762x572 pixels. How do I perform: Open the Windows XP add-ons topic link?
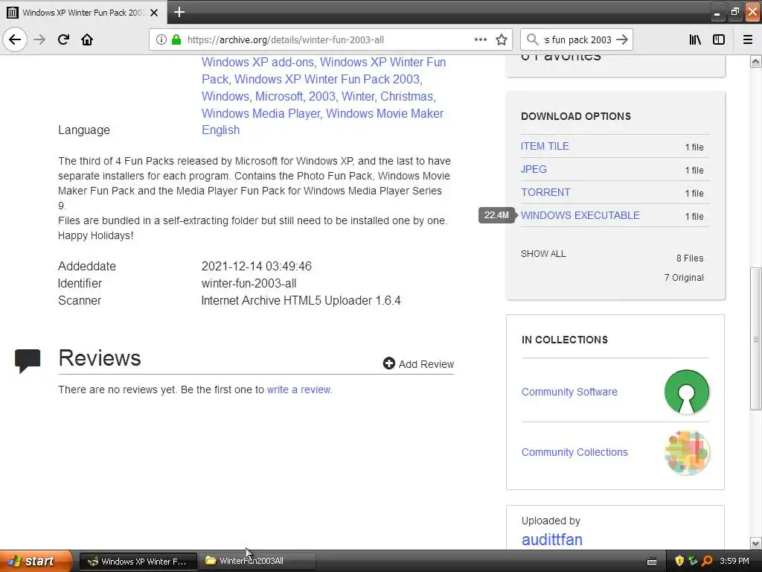pyautogui.click(x=257, y=63)
